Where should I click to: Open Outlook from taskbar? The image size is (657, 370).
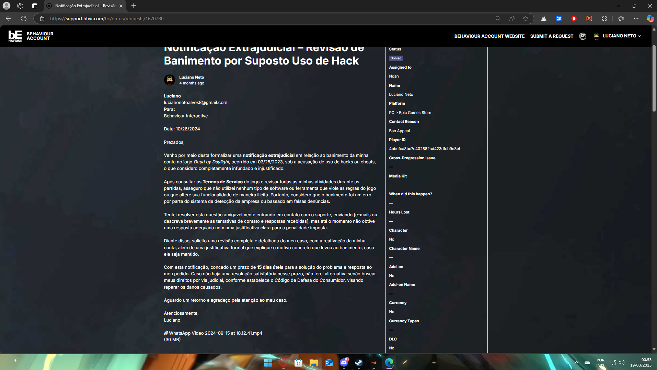328,362
